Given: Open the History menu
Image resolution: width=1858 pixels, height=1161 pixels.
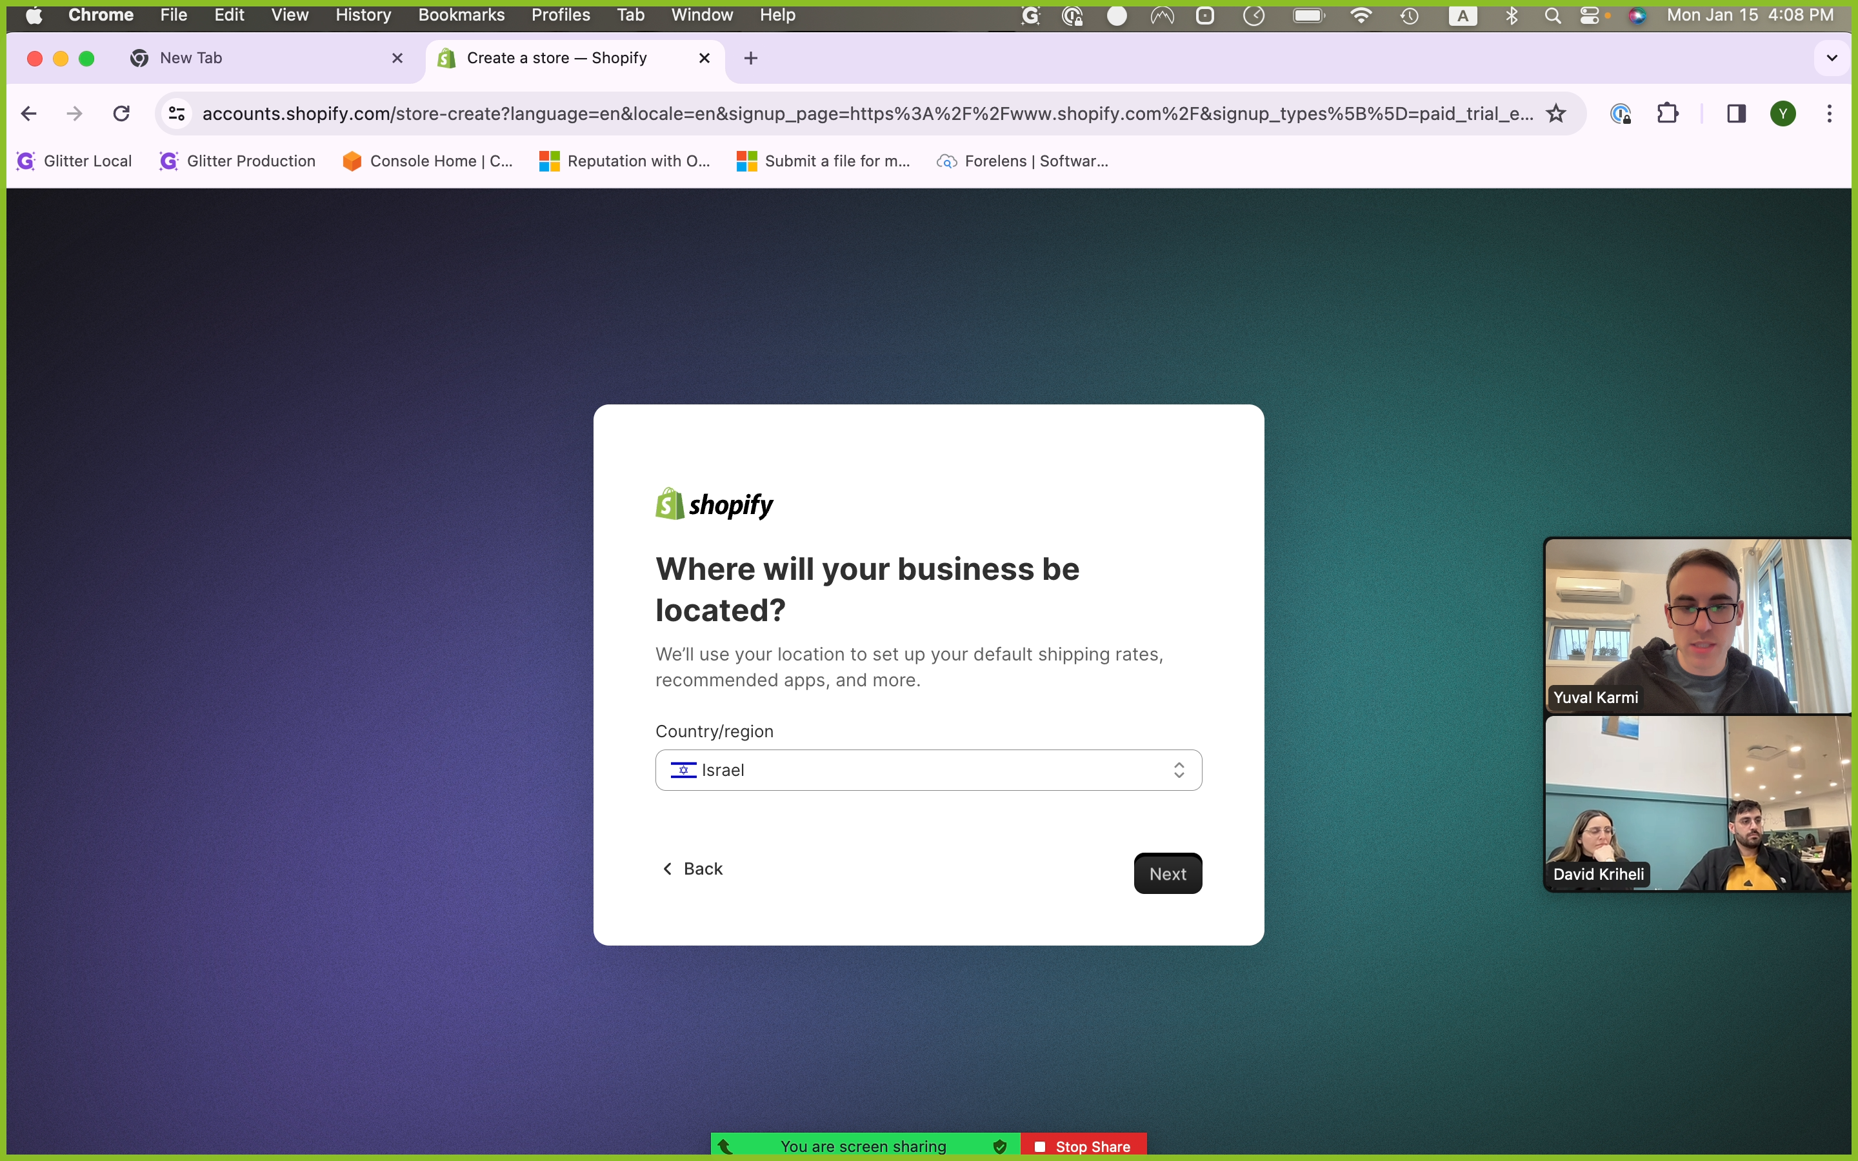Looking at the screenshot, I should 363,15.
